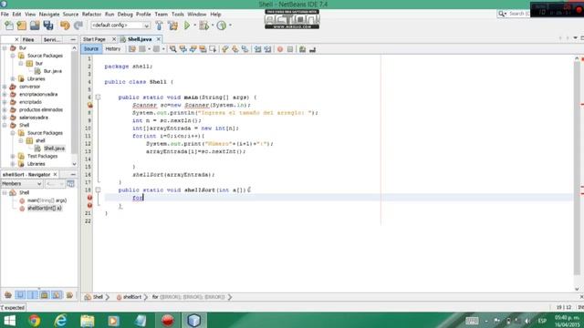The height and width of the screenshot is (328, 584).
Task: Click the Clean and Build Project icon
Action: [x=173, y=26]
